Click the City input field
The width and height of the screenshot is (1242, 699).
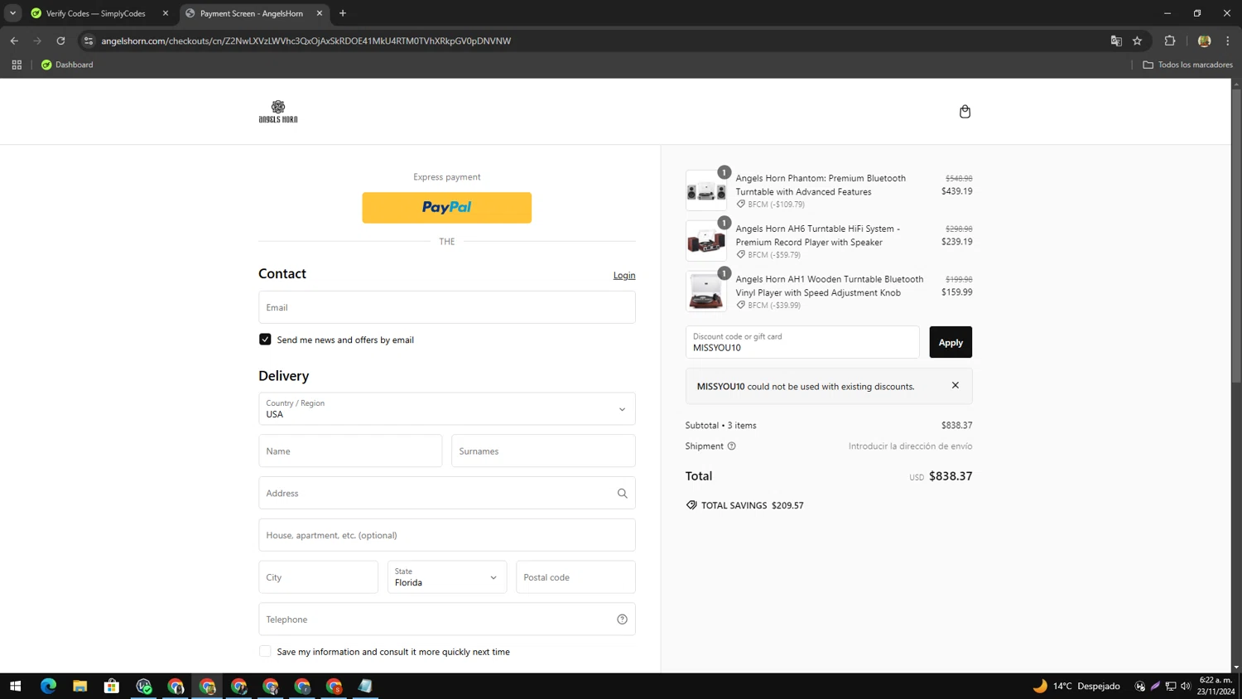[x=318, y=577]
